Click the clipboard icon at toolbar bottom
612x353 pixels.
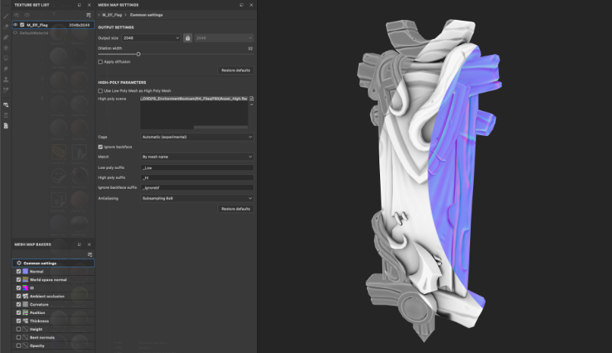[6, 126]
